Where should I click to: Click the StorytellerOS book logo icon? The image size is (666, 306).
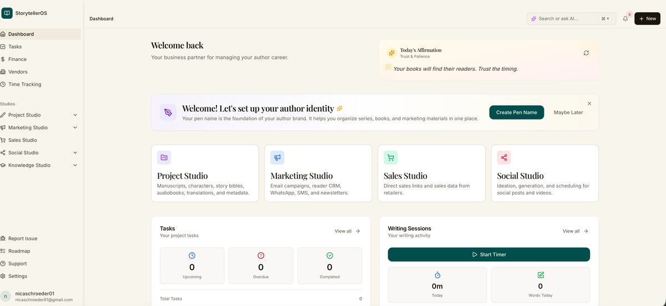pyautogui.click(x=7, y=13)
